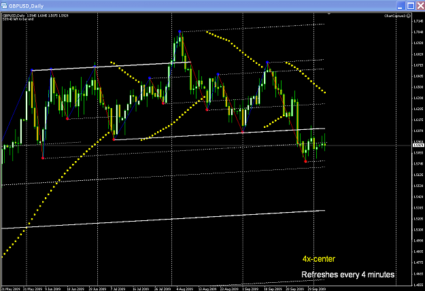Click the 'Refreshes every 4 minutes' label

point(347,275)
